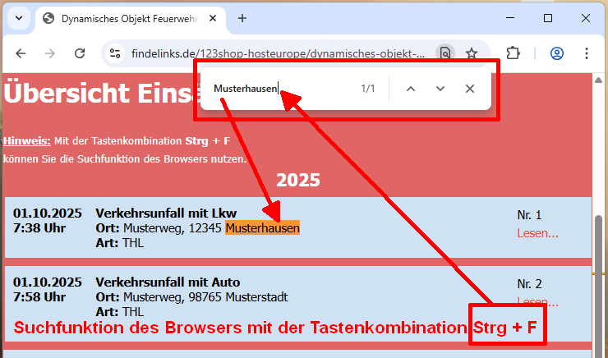Click the find bar text field with Musterhausen
608x358 pixels.
[x=279, y=89]
